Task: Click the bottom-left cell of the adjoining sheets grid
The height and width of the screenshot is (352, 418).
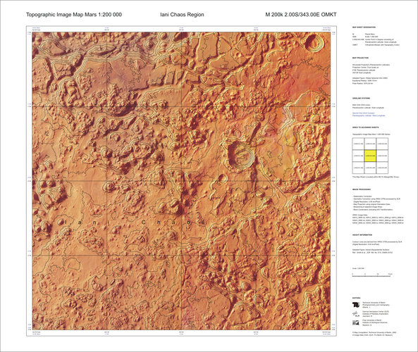Action: coord(358,168)
